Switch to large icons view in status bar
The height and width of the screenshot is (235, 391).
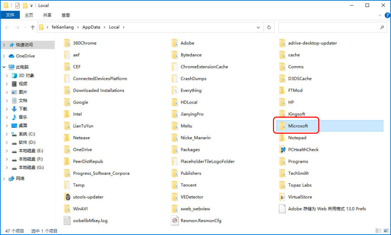click(x=386, y=231)
